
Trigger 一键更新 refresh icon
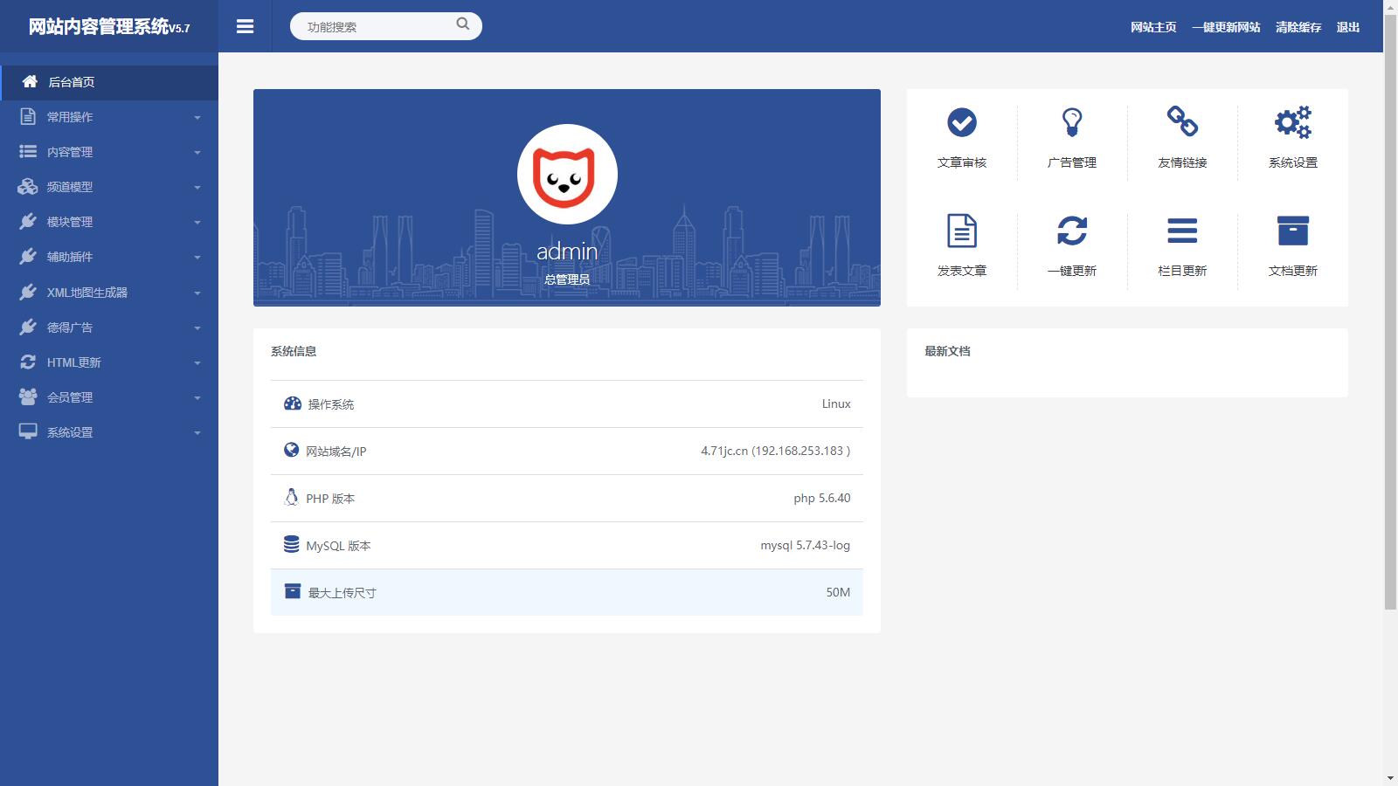[x=1072, y=231]
